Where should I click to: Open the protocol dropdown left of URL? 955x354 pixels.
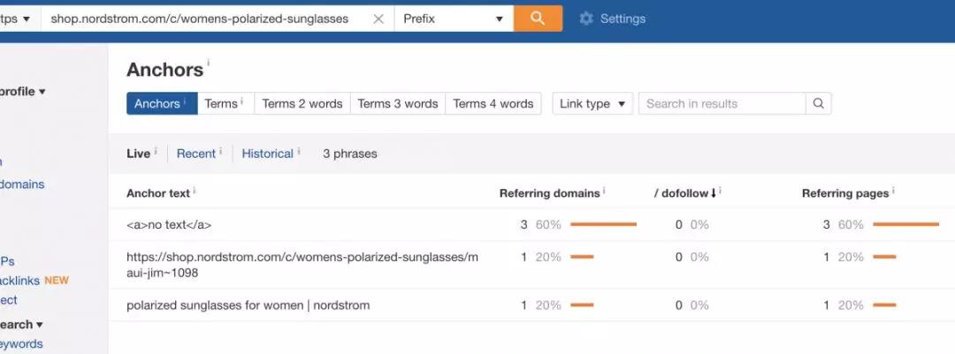18,19
